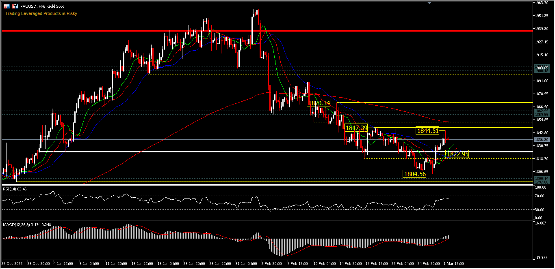Click the red one-click trading panel icon
Viewport: 555px width, 269px height.
[7, 6]
